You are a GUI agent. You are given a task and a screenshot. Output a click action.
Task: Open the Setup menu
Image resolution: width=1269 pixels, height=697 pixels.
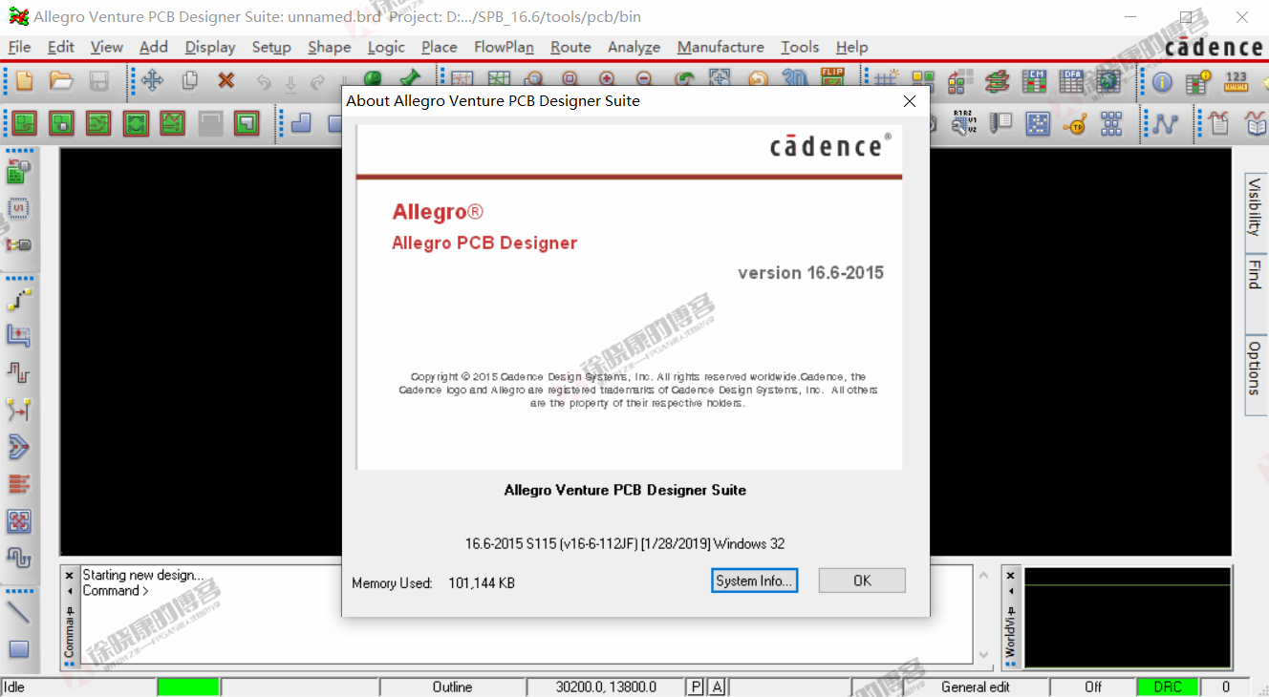(271, 47)
